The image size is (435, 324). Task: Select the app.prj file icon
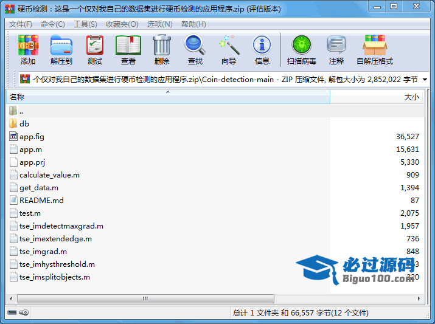tap(13, 162)
